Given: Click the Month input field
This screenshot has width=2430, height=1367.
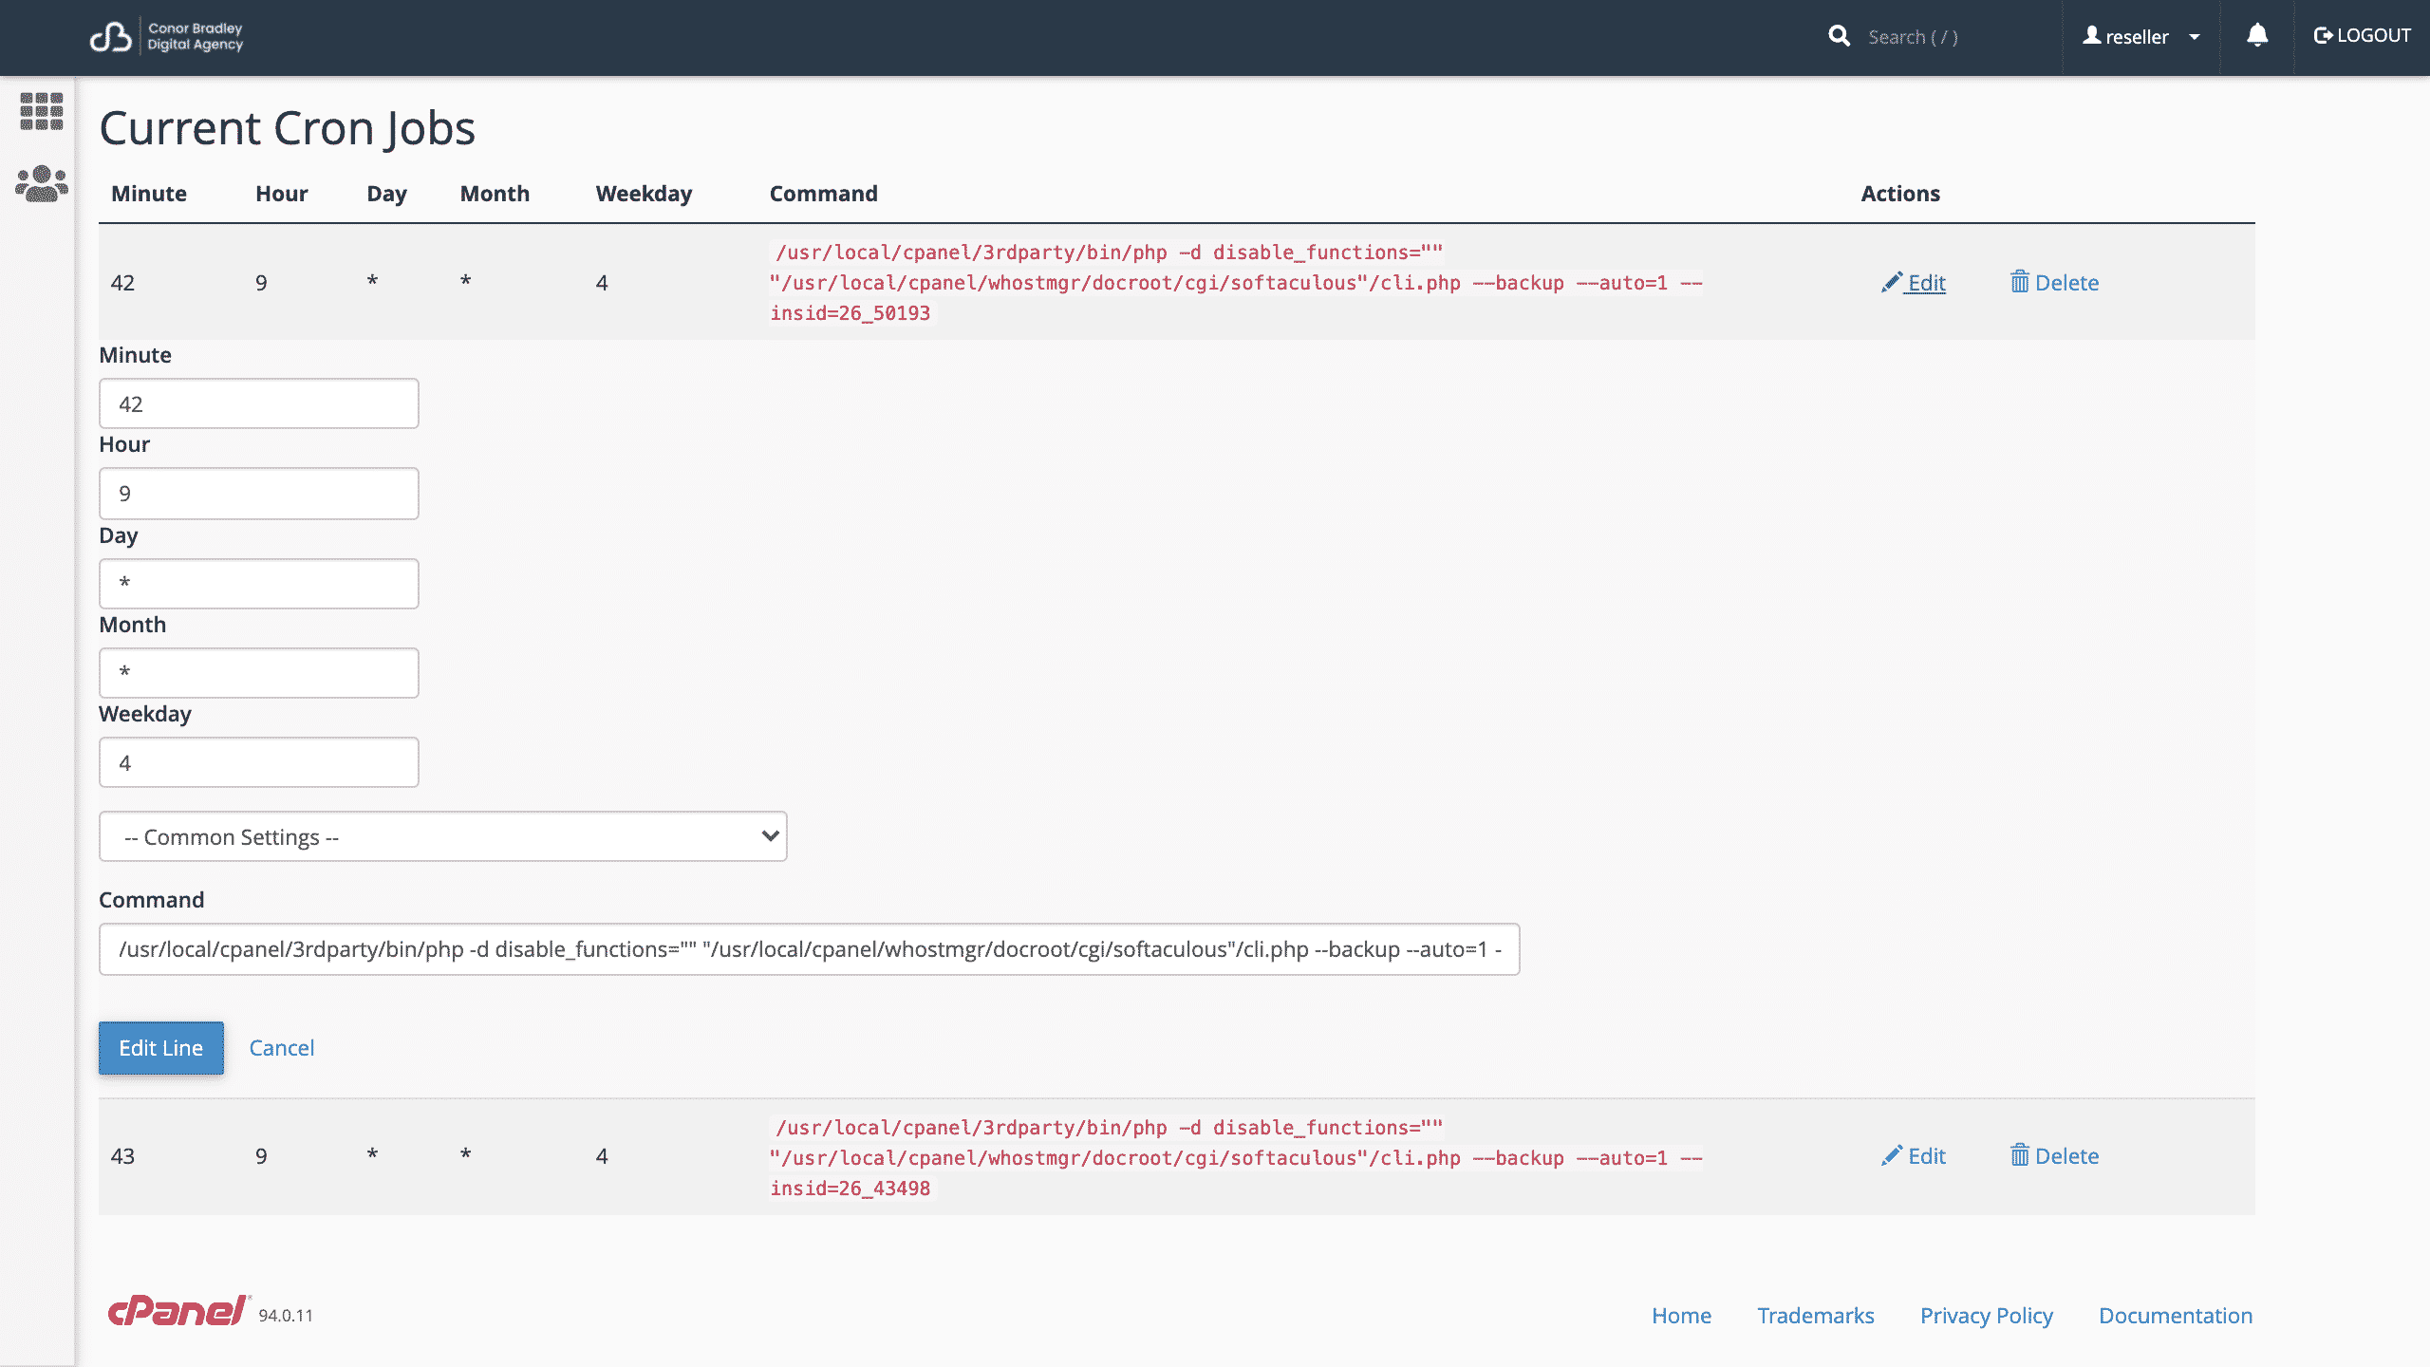Looking at the screenshot, I should (x=259, y=672).
